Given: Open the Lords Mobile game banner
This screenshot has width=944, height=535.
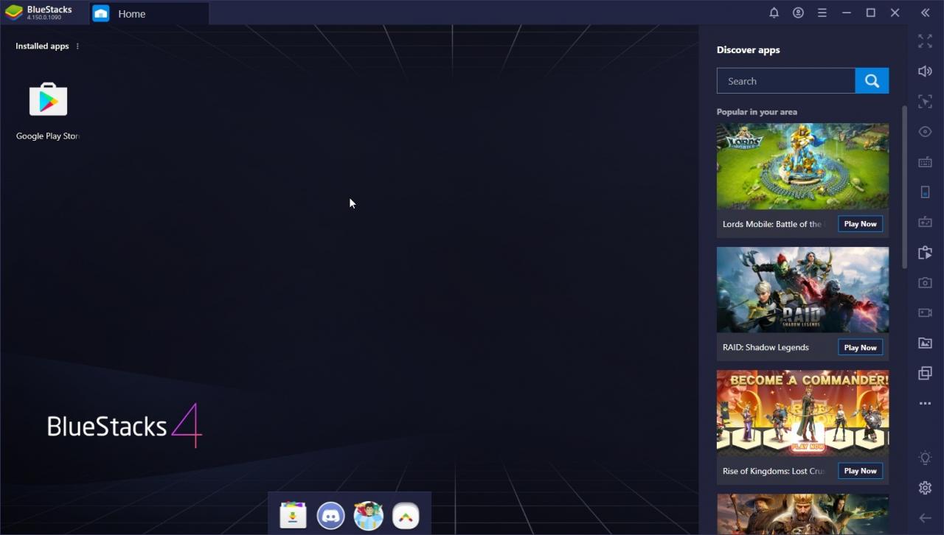Looking at the screenshot, I should coord(802,166).
